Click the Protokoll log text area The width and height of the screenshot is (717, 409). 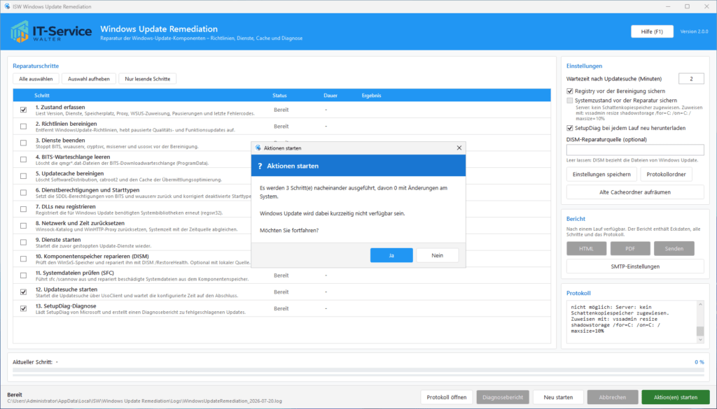[632, 322]
